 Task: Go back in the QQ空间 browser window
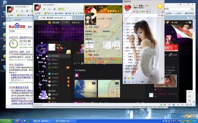44,9
